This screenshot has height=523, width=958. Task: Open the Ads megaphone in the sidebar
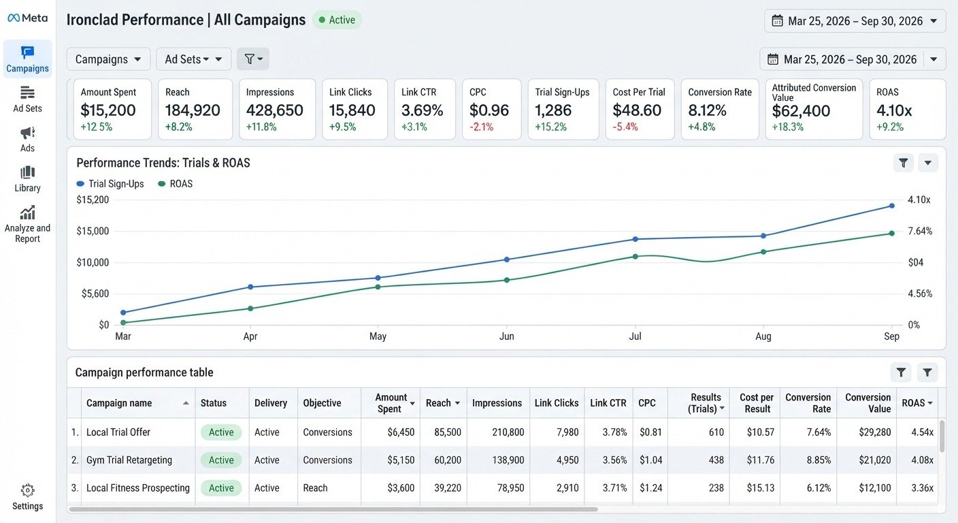(27, 139)
